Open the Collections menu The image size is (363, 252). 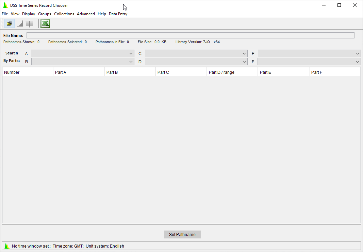point(64,14)
